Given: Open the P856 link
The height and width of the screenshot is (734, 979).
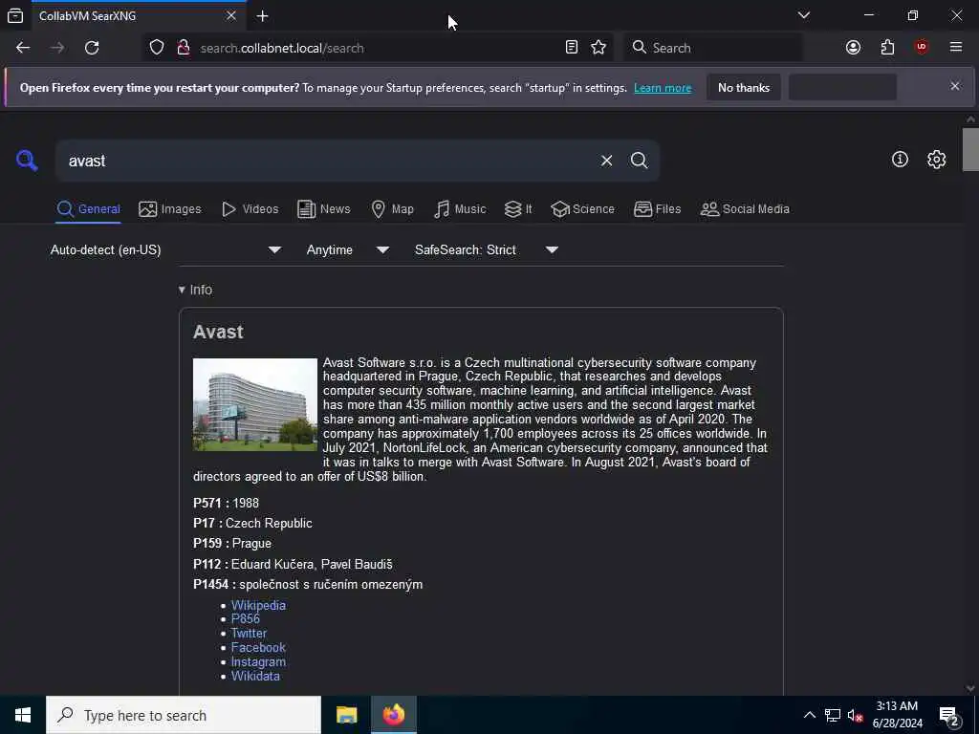Looking at the screenshot, I should point(246,618).
